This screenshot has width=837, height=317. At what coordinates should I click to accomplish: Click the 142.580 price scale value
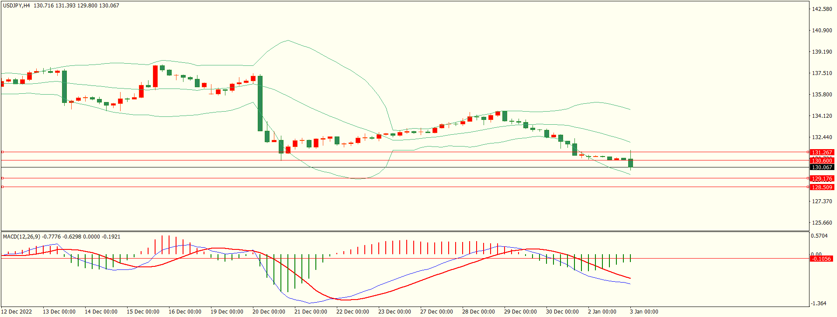coord(821,9)
